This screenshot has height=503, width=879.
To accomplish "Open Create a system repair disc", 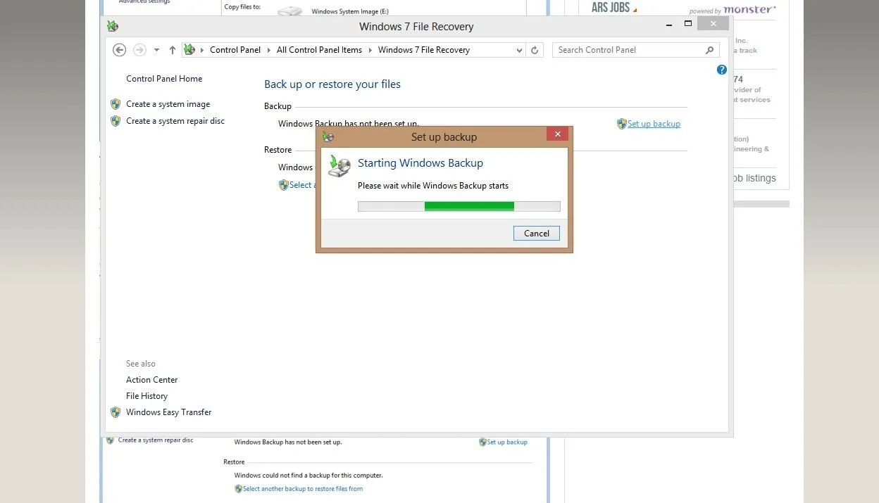I will tap(175, 121).
